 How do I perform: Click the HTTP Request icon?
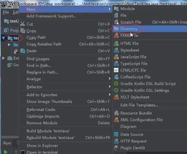(x=116, y=141)
